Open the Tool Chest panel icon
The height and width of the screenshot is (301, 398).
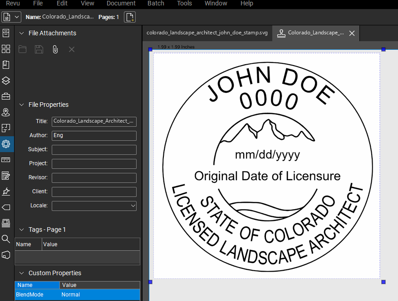pyautogui.click(x=6, y=96)
